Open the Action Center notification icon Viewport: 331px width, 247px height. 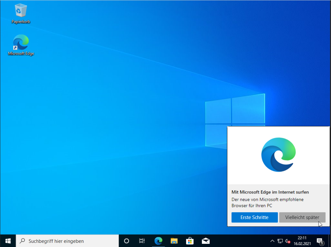[x=320, y=241]
